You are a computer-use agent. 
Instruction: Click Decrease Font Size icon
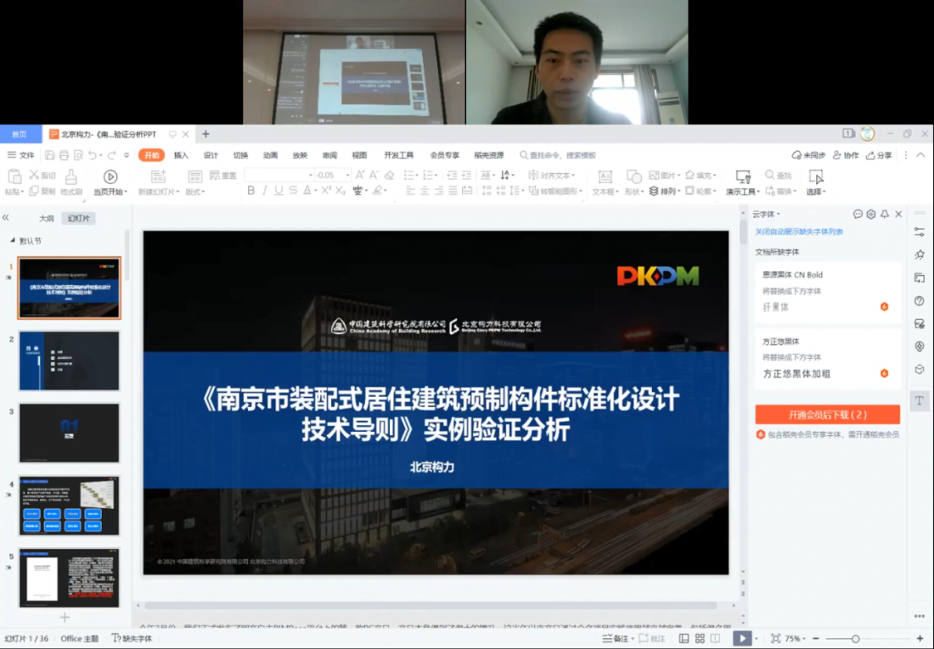tap(374, 175)
